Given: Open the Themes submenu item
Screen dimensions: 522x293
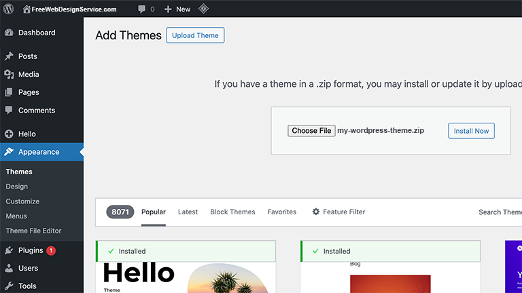Looking at the screenshot, I should click(x=19, y=172).
